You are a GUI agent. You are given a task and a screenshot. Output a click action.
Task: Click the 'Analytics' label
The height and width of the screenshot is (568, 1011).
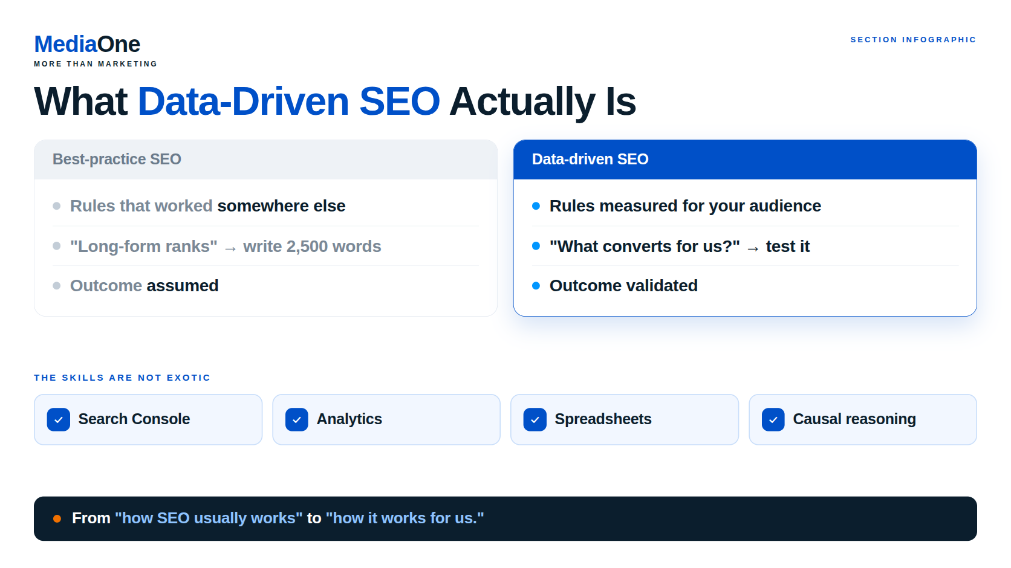pyautogui.click(x=349, y=419)
